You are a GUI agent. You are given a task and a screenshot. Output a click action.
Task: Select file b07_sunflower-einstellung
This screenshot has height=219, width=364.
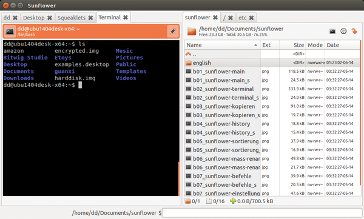point(272,193)
